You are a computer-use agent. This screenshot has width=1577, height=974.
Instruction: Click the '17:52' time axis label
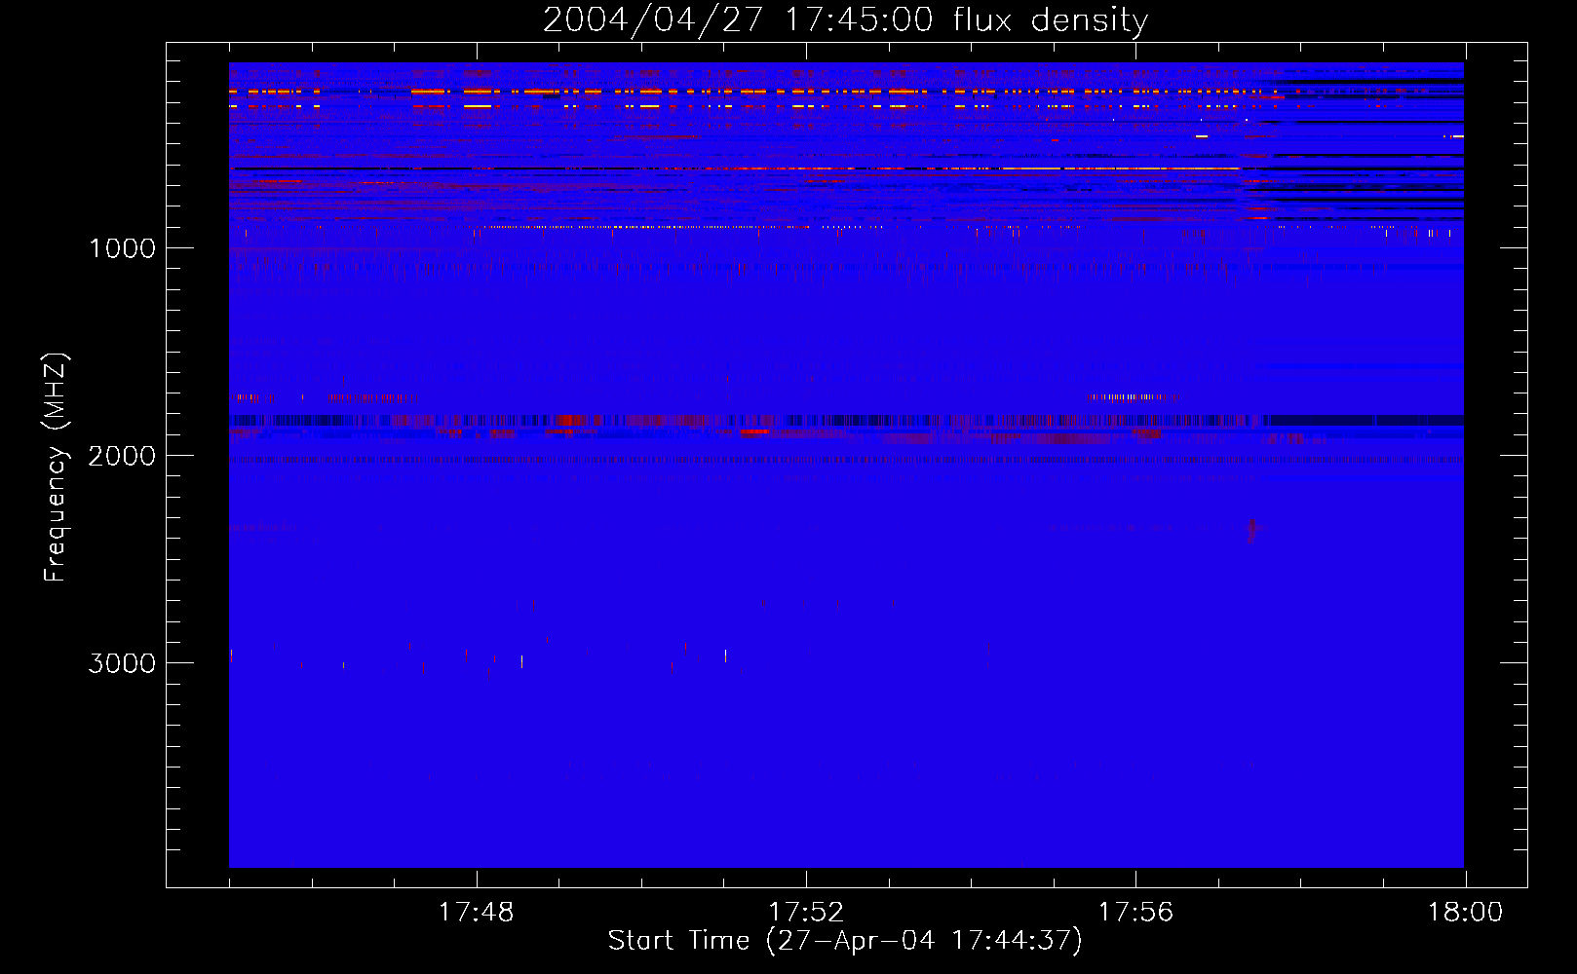806,913
